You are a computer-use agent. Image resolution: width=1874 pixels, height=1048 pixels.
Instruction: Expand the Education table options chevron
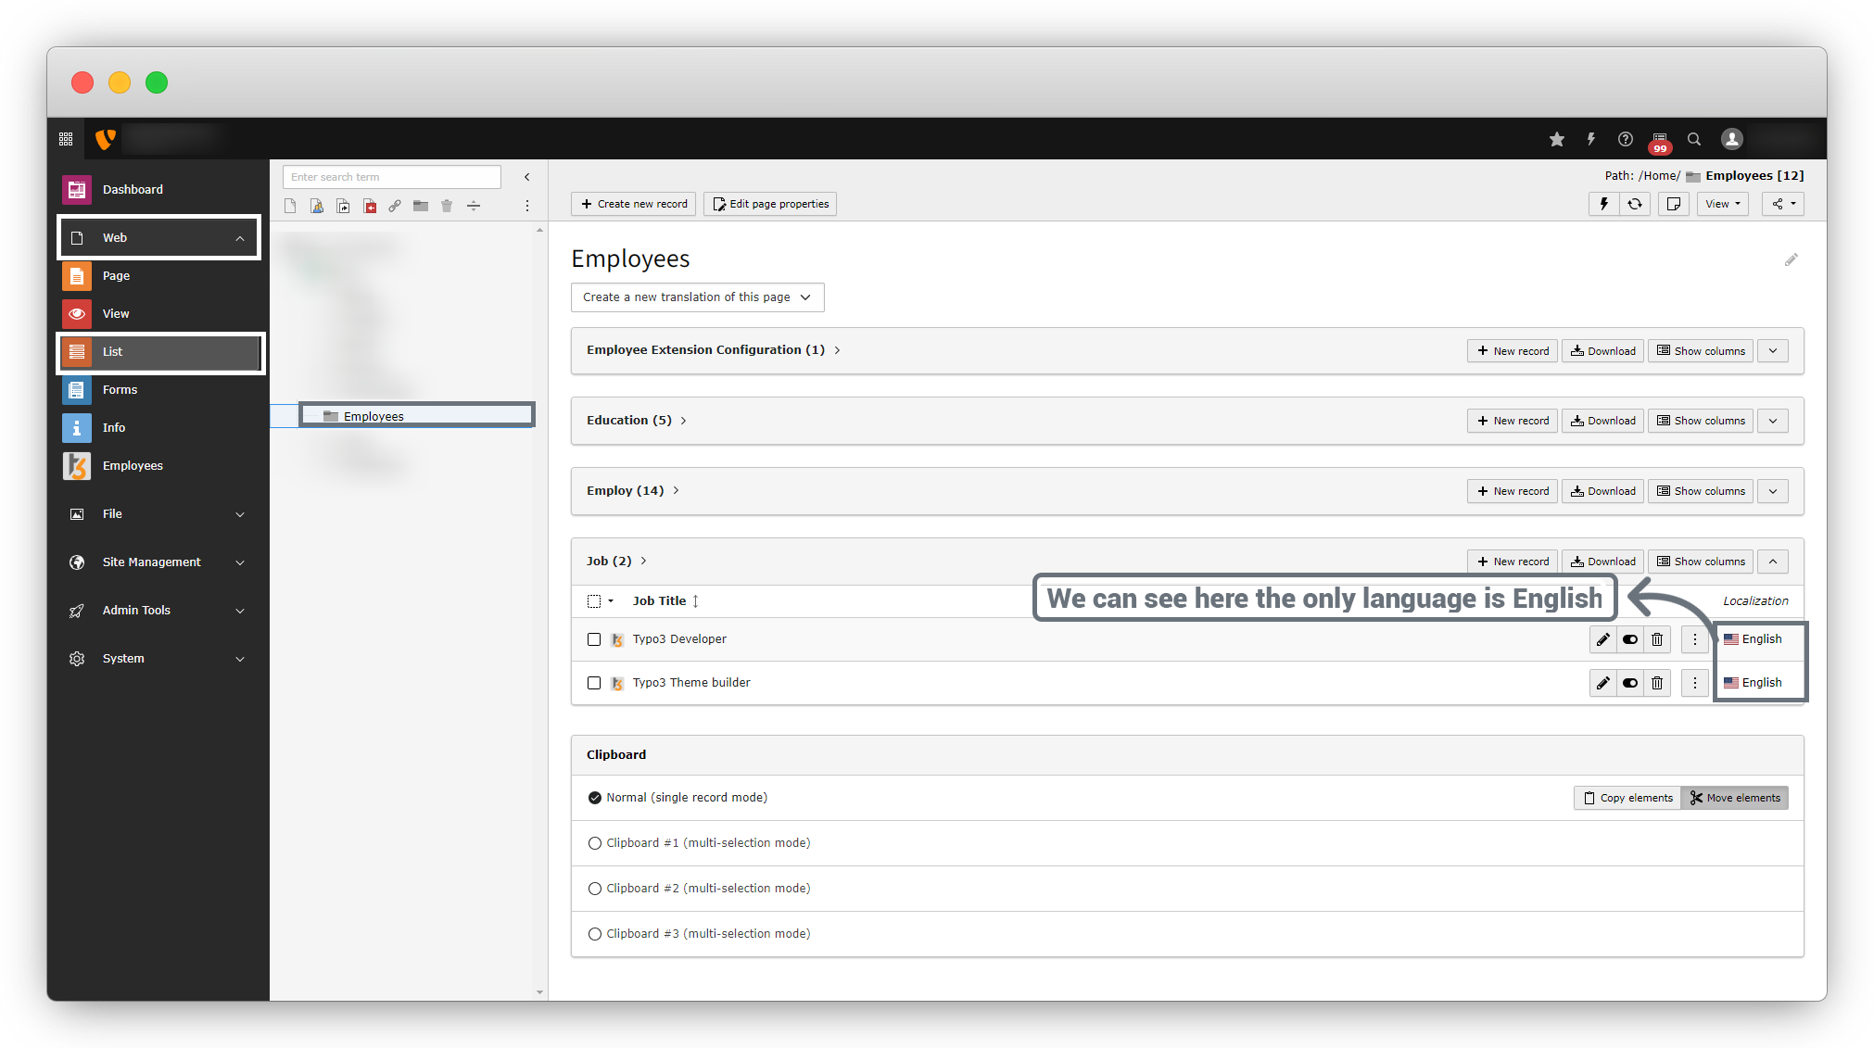coord(1773,421)
